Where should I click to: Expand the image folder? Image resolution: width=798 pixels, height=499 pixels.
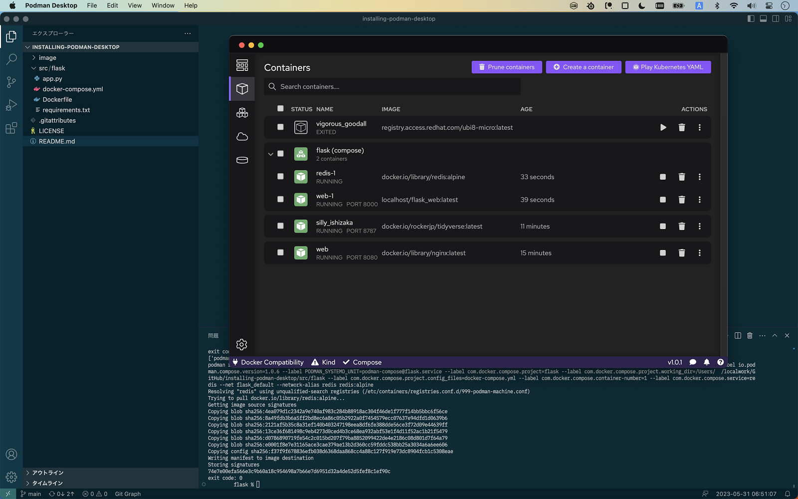pos(110,58)
